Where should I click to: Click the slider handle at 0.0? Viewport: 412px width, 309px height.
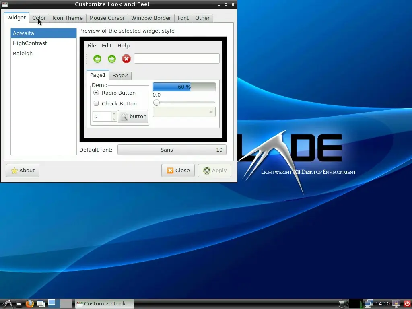(x=157, y=103)
